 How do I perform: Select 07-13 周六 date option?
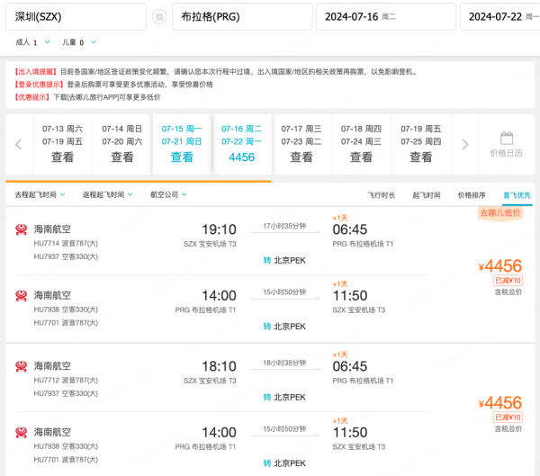coord(62,144)
